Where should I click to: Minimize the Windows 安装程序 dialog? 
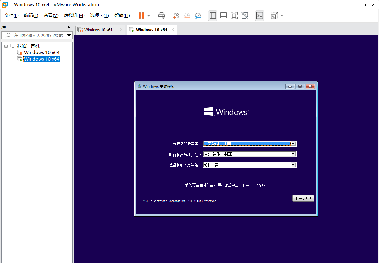pyautogui.click(x=290, y=86)
